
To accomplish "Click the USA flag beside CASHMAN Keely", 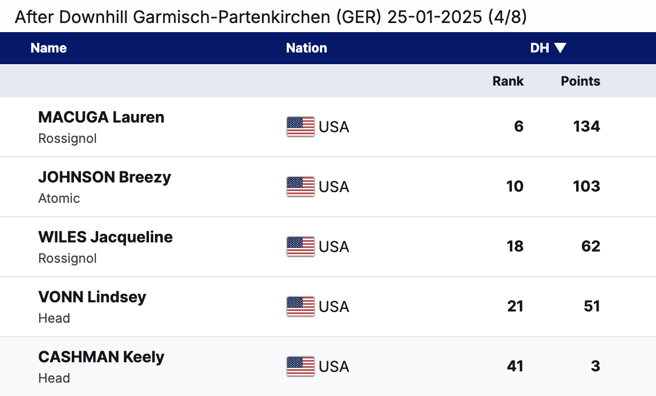I will click(x=300, y=367).
